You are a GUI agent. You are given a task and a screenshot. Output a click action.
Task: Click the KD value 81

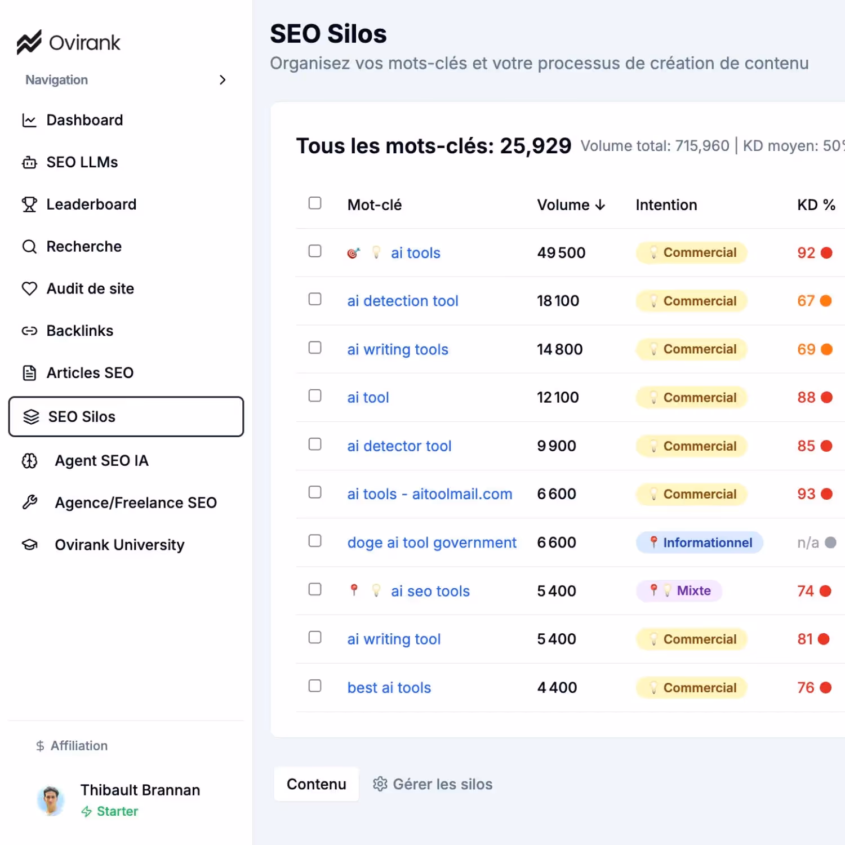point(805,639)
